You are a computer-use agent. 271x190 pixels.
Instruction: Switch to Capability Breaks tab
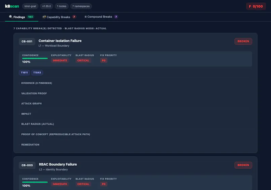pyautogui.click(x=59, y=17)
